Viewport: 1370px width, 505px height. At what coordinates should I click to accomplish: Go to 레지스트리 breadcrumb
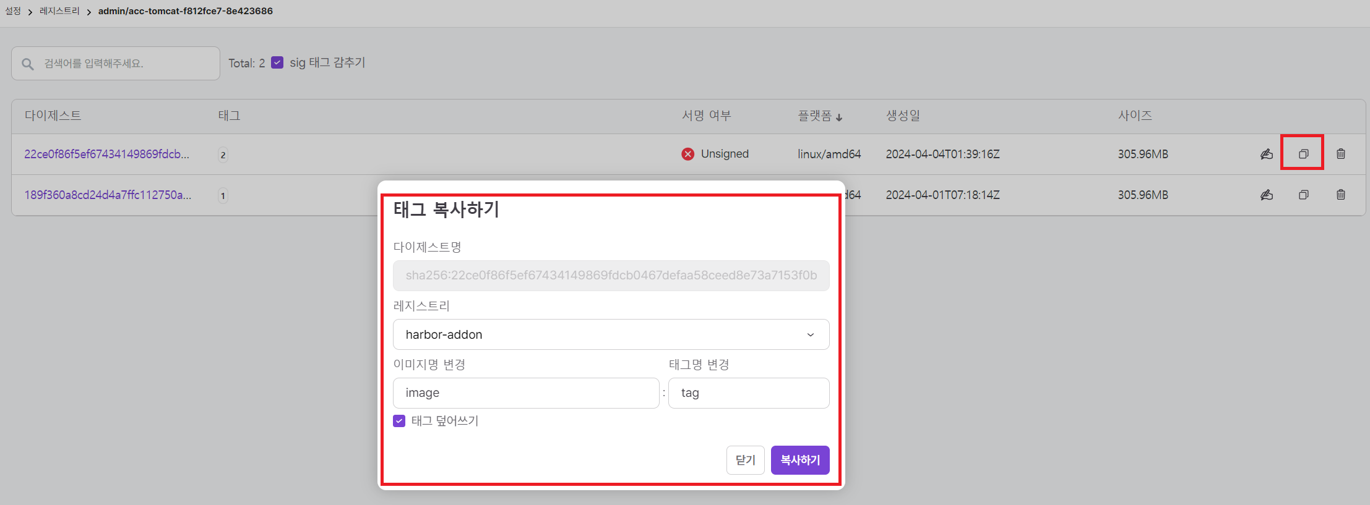pos(59,11)
